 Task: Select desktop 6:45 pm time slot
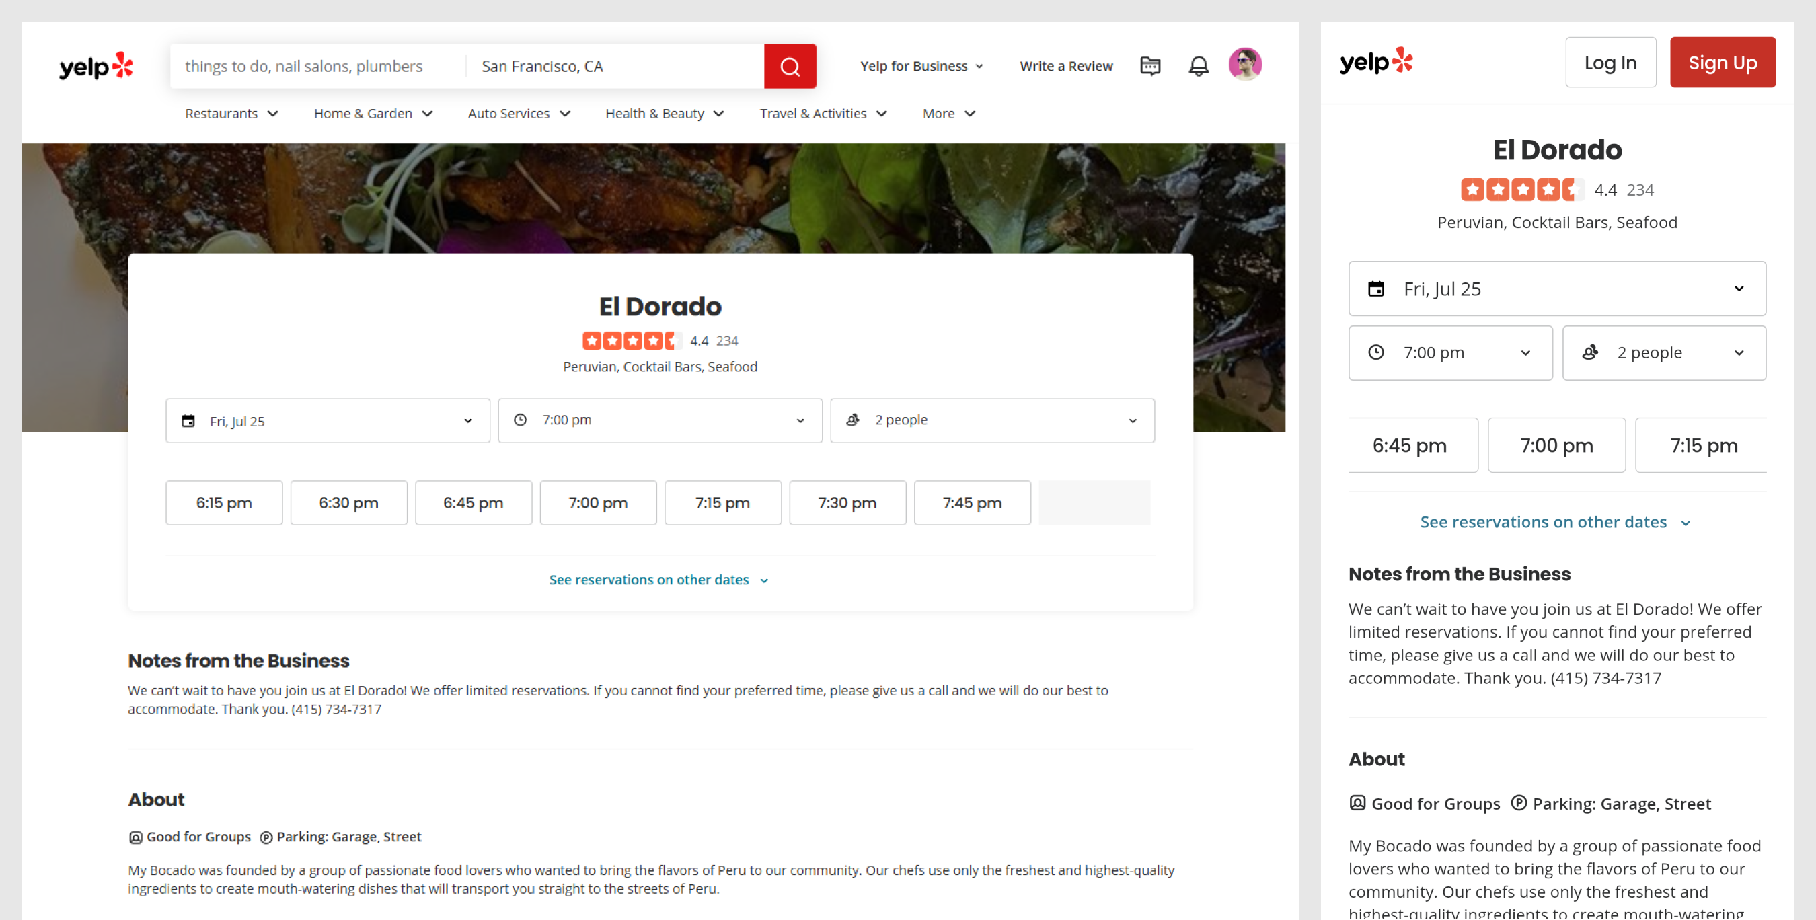(474, 503)
